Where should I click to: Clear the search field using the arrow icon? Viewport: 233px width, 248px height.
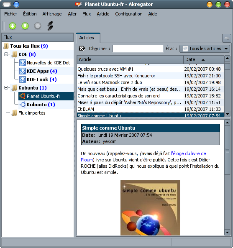[82, 49]
